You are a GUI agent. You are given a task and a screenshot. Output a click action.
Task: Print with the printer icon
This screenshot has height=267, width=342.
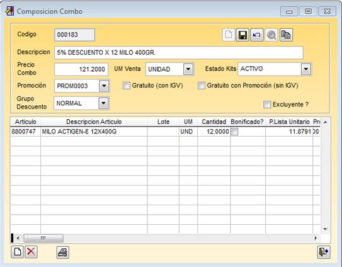[63, 253]
